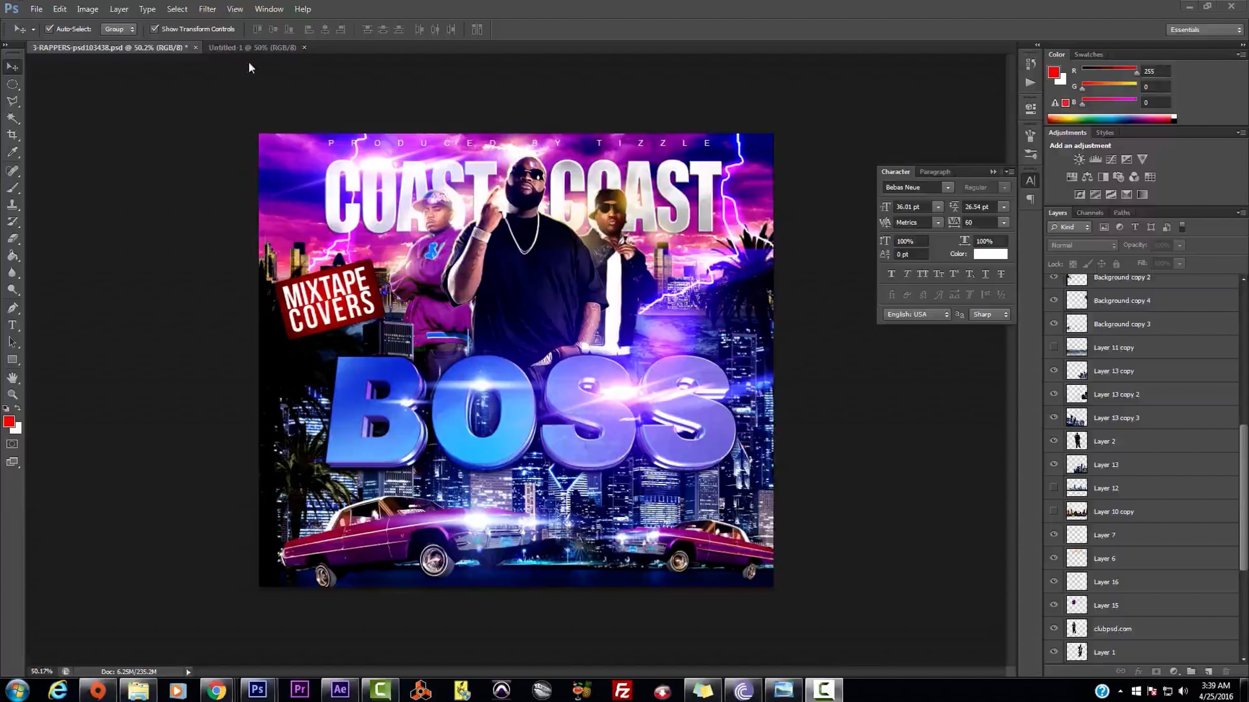Select the Zoom tool in toolbar
Screen dimensions: 1249x702
[x=12, y=394]
